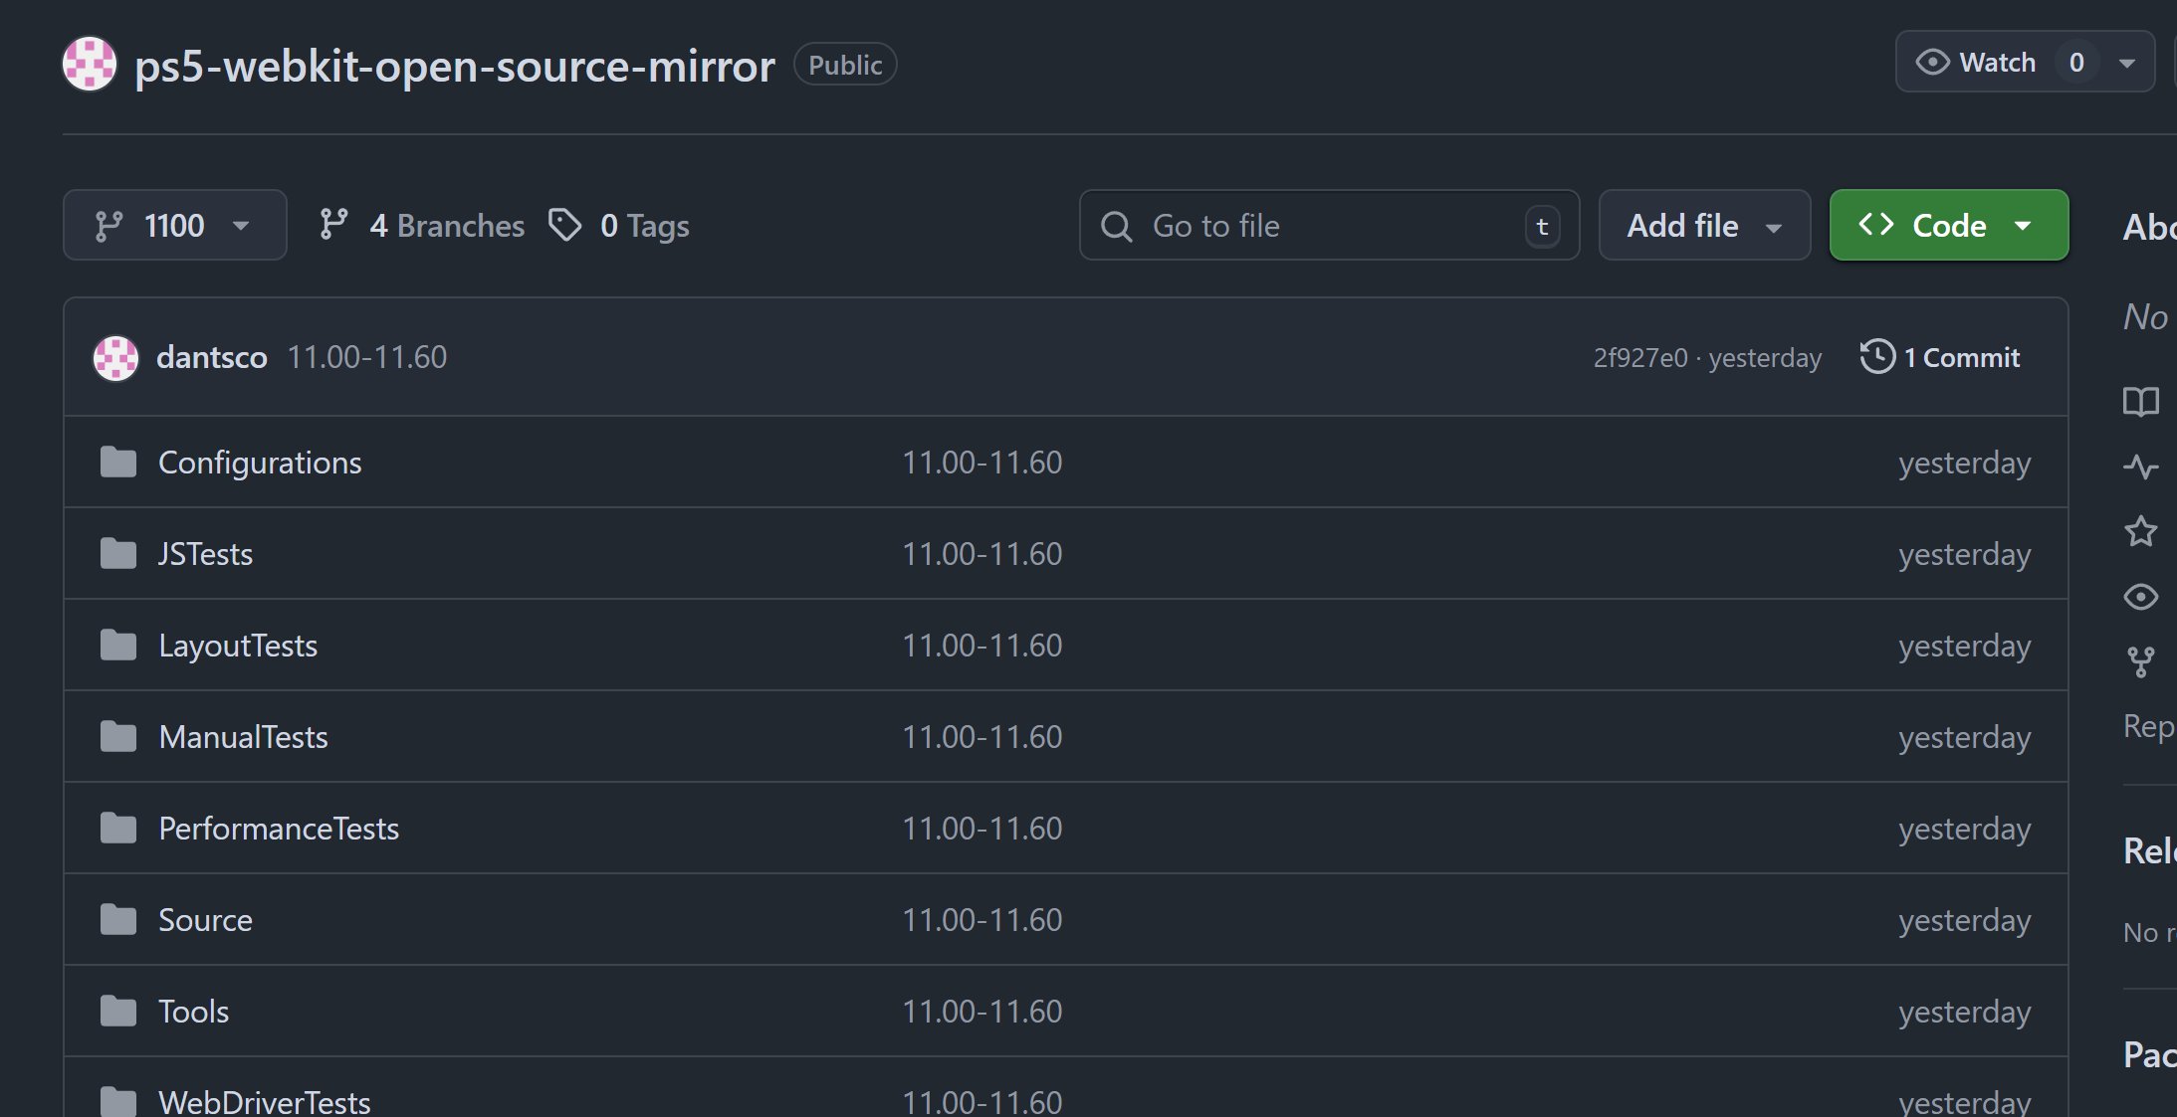View the 4 Branches list

pyautogui.click(x=422, y=226)
